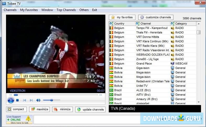Switch to compact view
The width and height of the screenshot is (206, 127).
[16, 109]
